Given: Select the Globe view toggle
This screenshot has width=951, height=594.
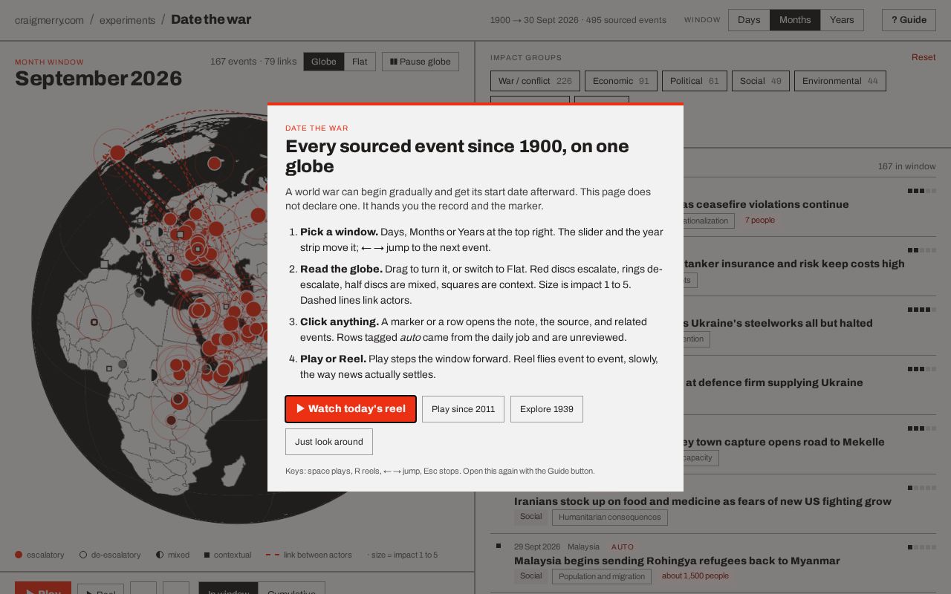Looking at the screenshot, I should click(x=324, y=62).
